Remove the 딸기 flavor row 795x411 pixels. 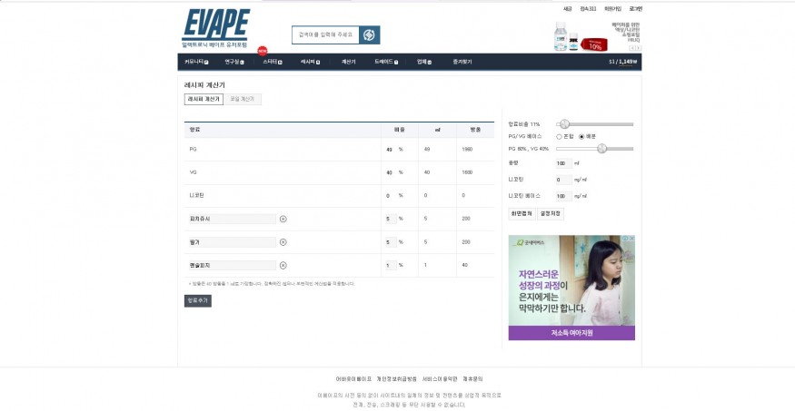click(x=283, y=242)
